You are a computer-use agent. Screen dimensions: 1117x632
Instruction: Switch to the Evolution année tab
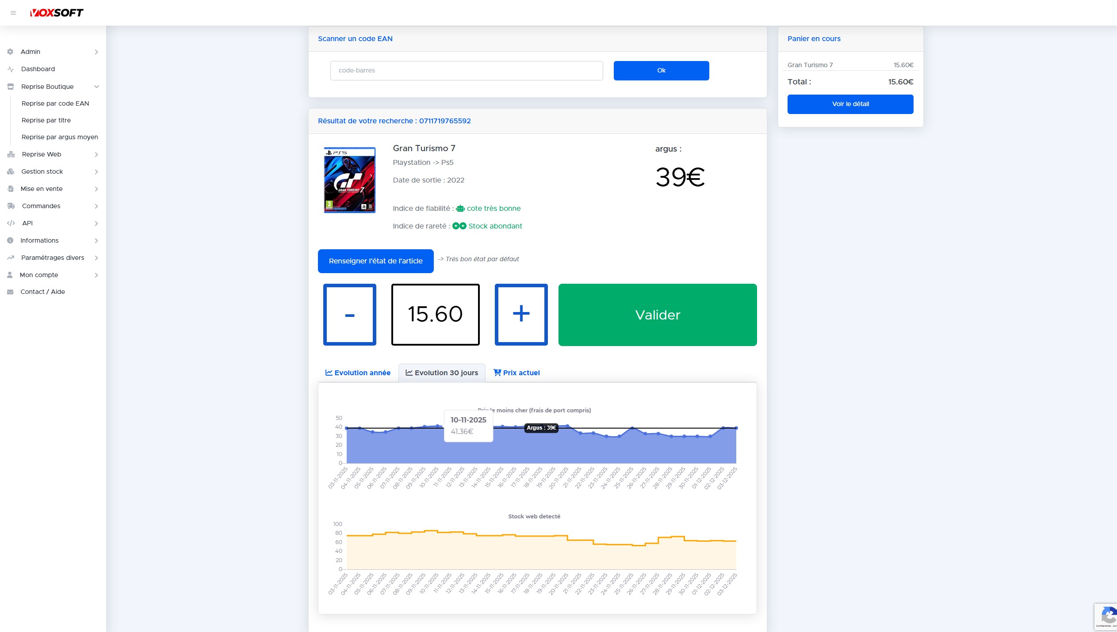358,373
